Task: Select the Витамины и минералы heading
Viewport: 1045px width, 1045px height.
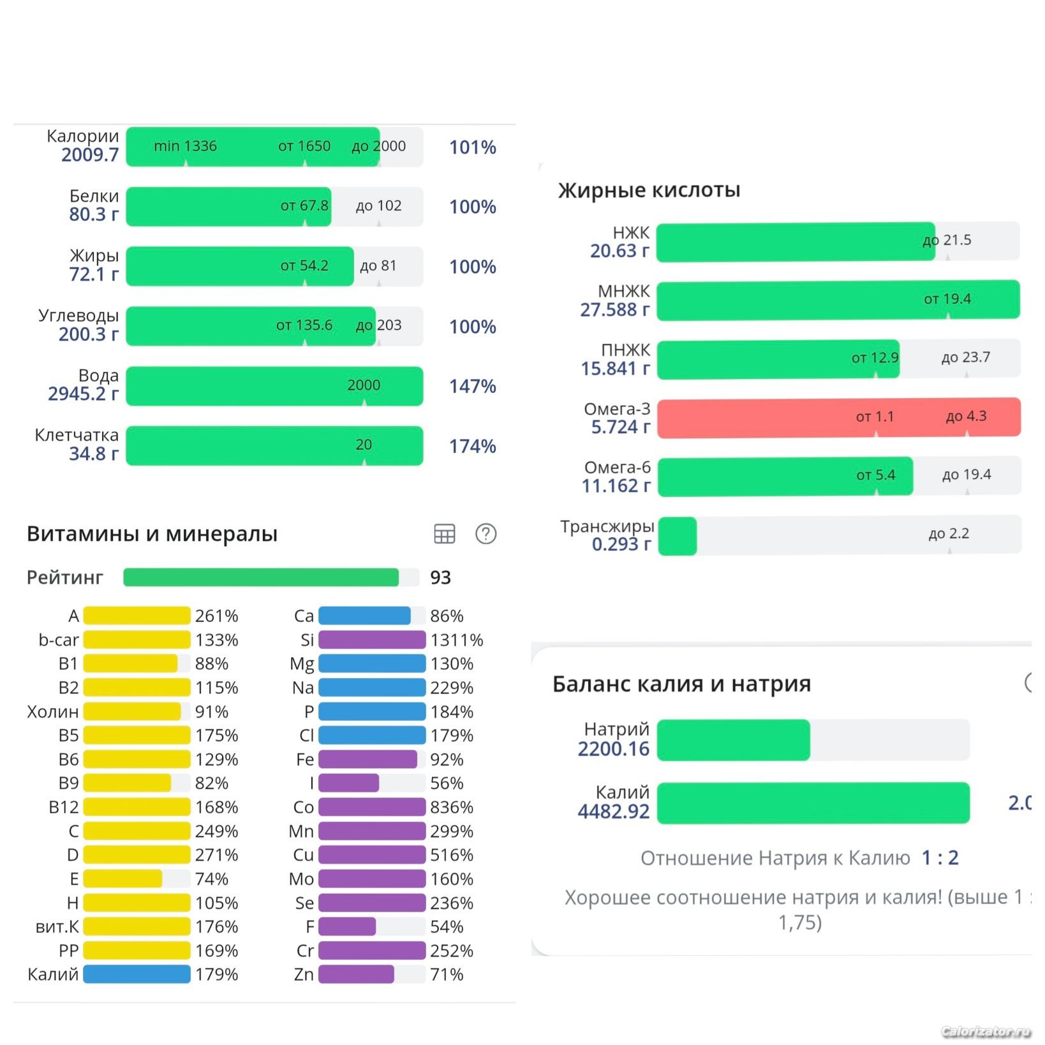Action: click(152, 534)
